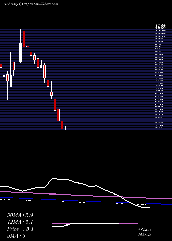Viewport: 172px width, 241px height.
Task: Click the 'Price : 5.1' label
Action: (20, 229)
